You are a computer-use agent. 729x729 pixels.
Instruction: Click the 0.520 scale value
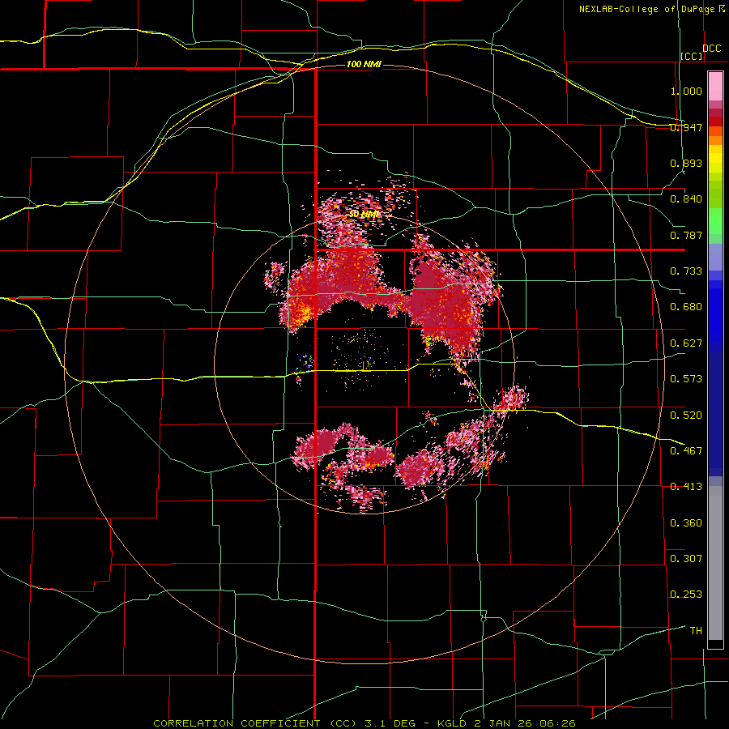686,416
